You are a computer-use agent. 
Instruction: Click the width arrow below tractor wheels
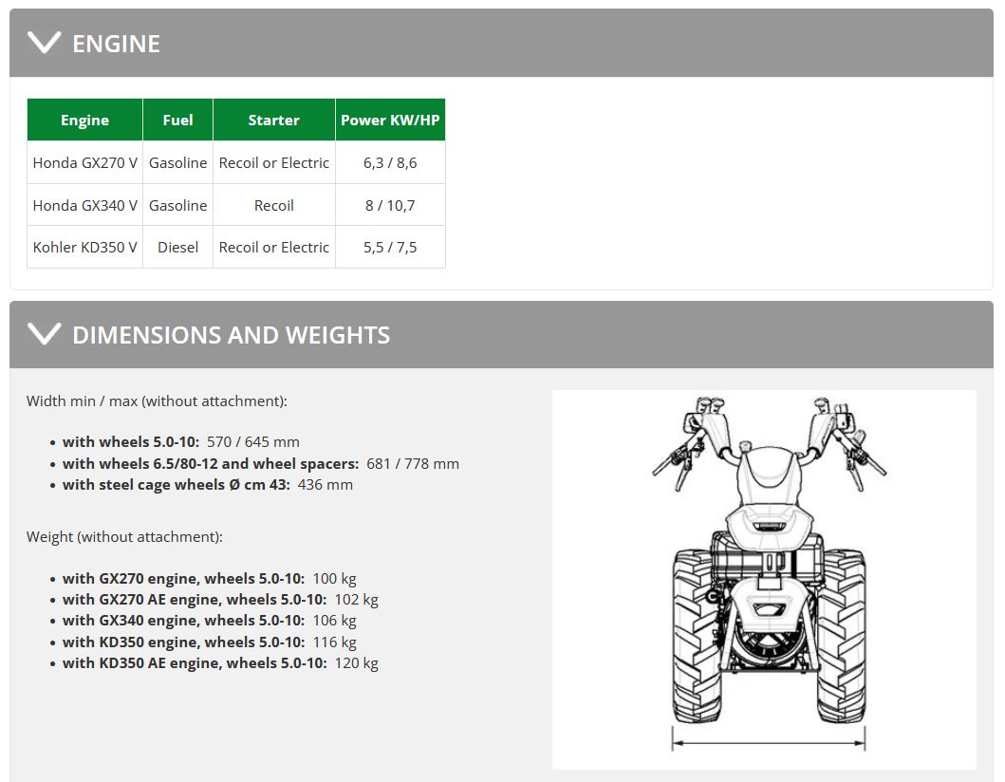(769, 738)
